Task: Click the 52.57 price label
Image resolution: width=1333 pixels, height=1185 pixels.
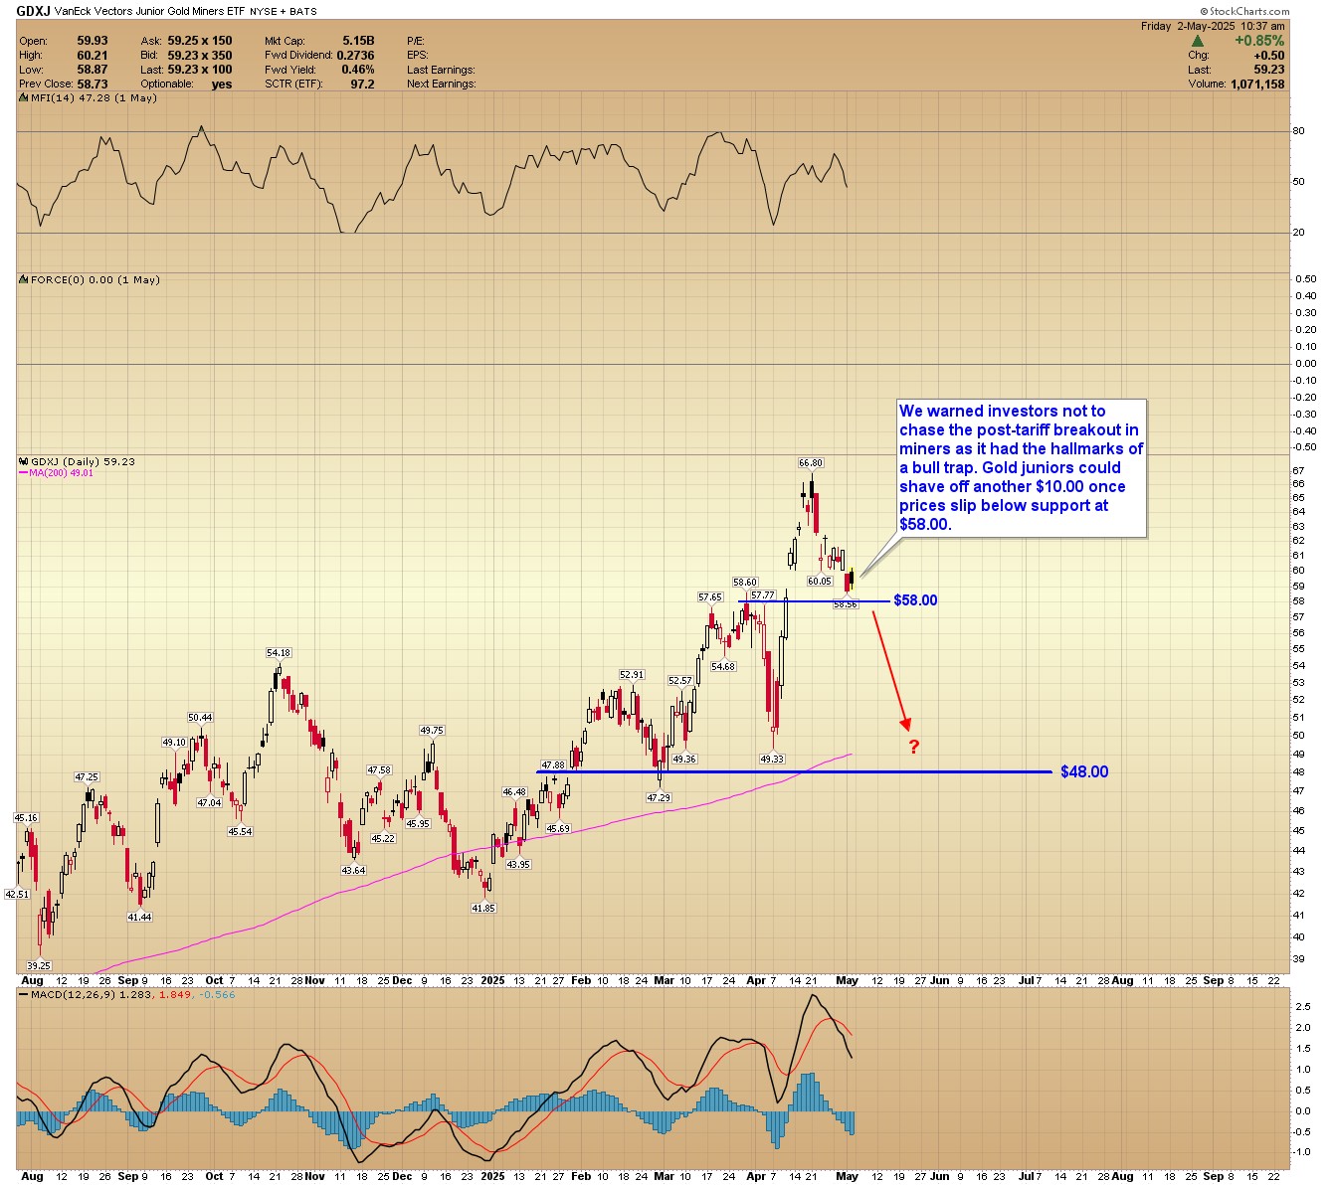Action: pyautogui.click(x=680, y=681)
